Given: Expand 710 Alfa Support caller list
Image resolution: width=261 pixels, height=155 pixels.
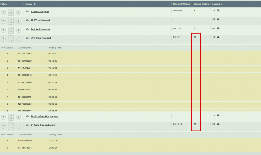Looking at the screenshot, I should 19,12.
